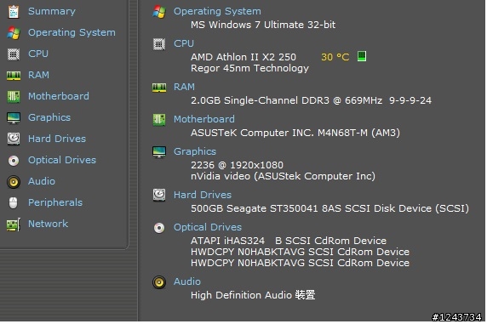Click the RAM stick icon in sidebar
Screen dimensions: 487x324
[14, 76]
